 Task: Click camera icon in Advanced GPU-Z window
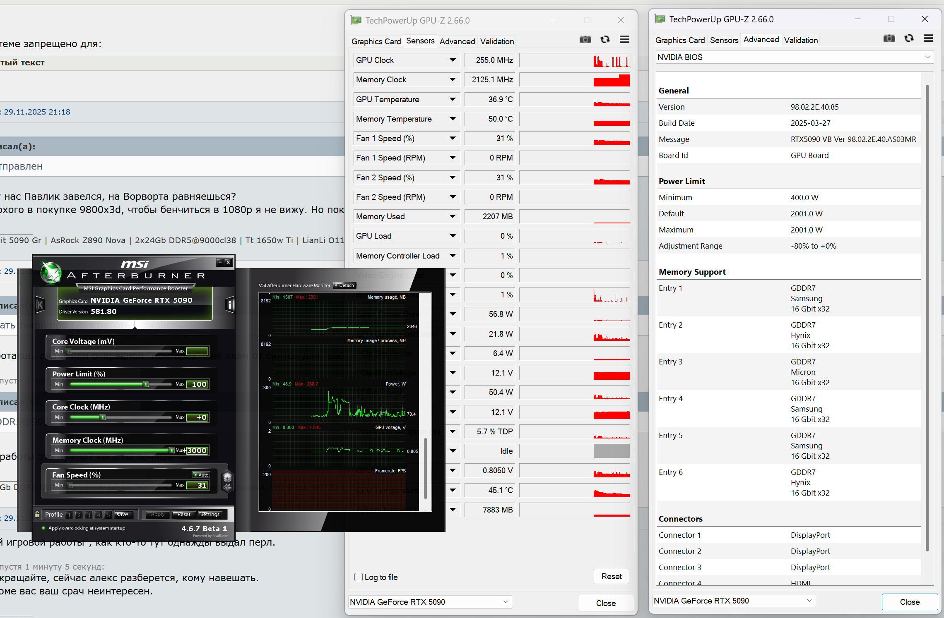click(889, 38)
